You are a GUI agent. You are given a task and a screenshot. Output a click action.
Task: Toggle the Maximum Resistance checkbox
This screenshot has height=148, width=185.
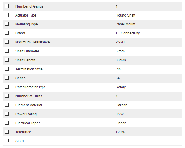click(7, 42)
